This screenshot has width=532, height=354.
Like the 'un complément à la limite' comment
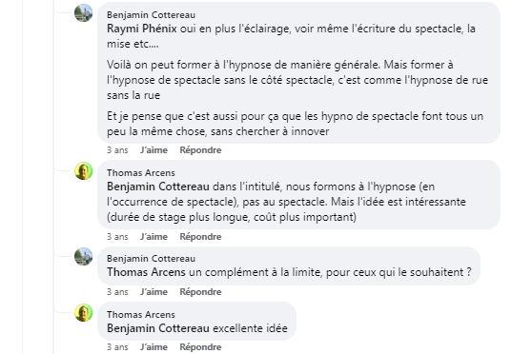153,292
